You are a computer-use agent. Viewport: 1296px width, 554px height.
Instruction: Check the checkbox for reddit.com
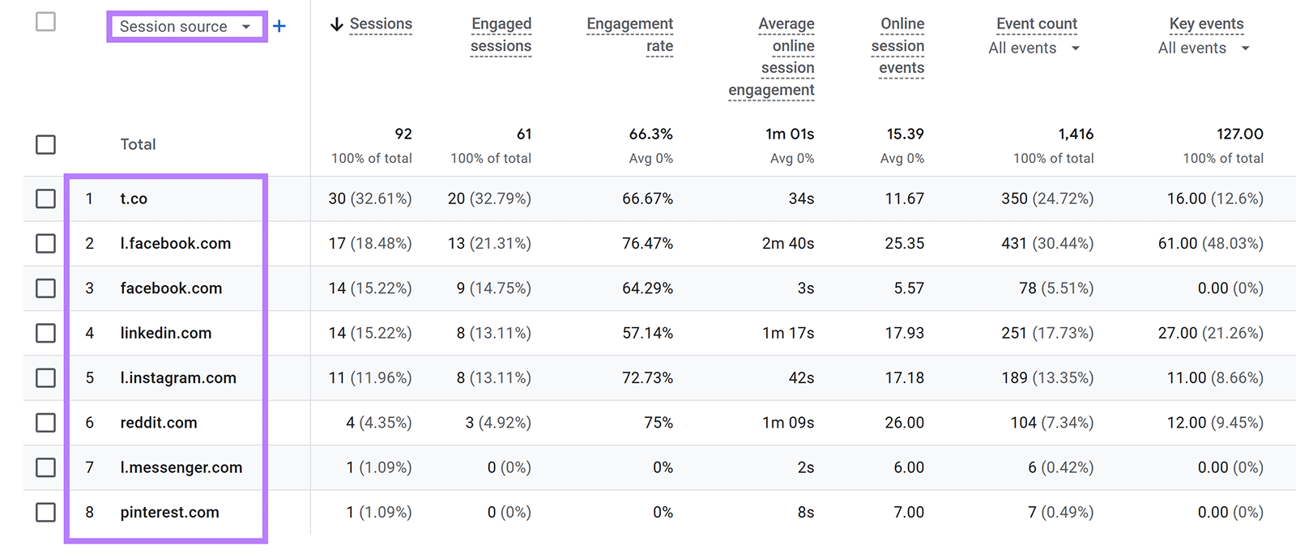tap(45, 422)
